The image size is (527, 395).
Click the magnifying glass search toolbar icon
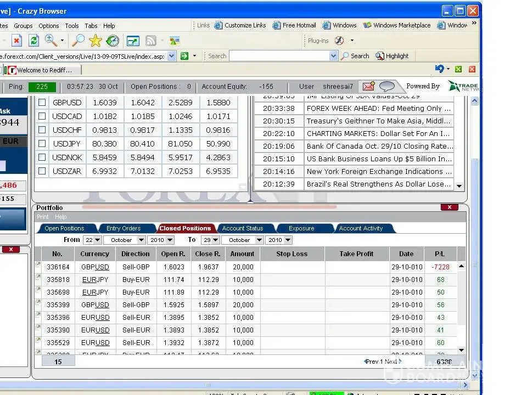coord(79,41)
